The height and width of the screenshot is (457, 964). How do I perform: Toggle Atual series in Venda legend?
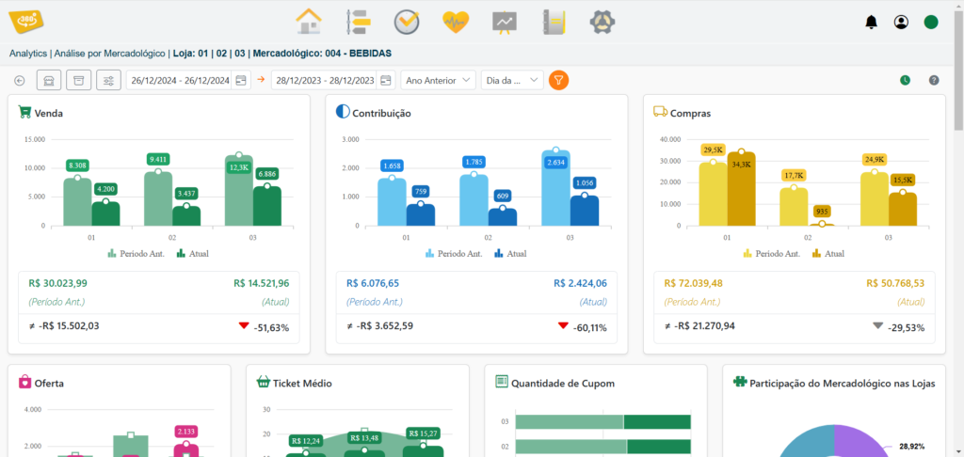[193, 254]
